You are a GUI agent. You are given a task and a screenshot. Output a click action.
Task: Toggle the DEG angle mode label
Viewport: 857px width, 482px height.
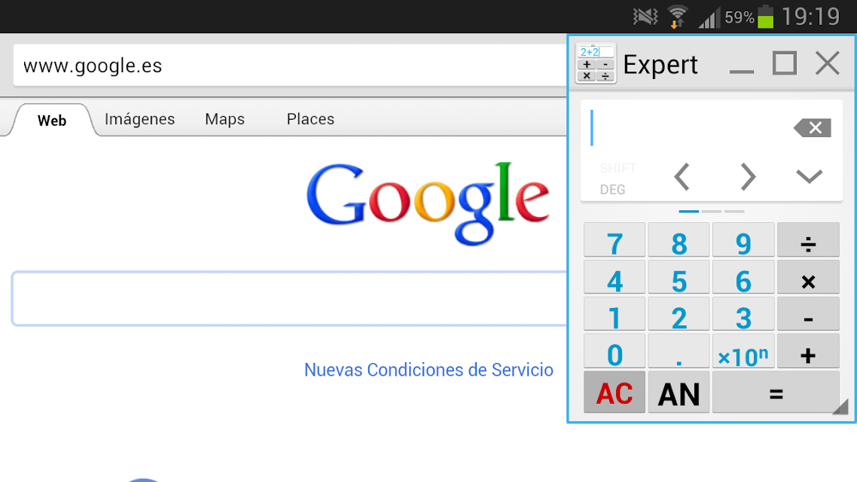(x=613, y=190)
